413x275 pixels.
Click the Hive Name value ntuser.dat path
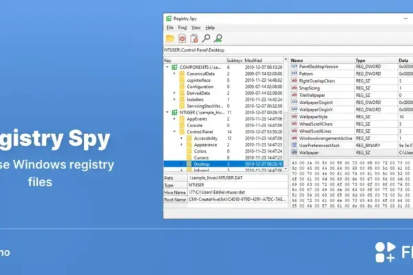click(x=238, y=192)
